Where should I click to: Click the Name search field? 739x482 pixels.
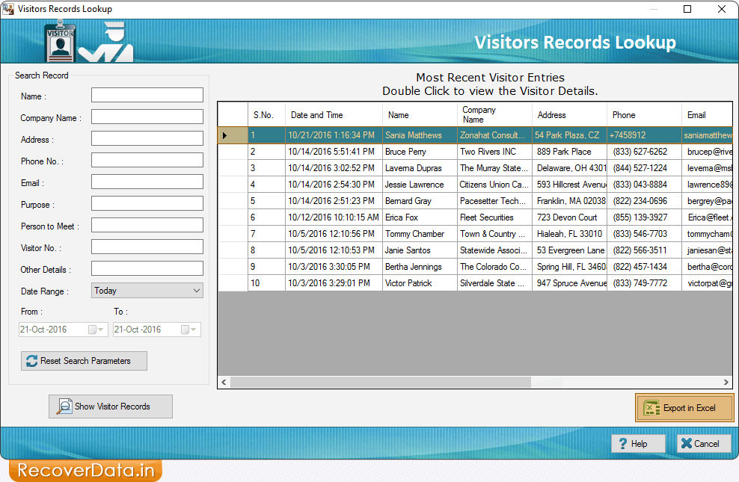pyautogui.click(x=147, y=95)
